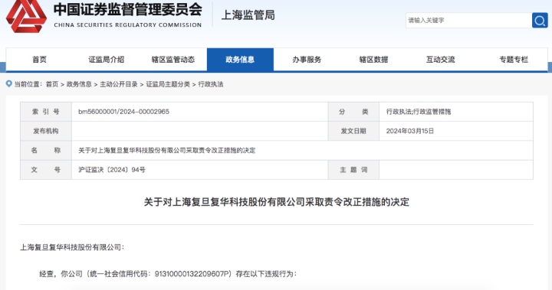The height and width of the screenshot is (290, 552).
Task: Go to 首页 in the breadcrumb
Action: point(52,84)
